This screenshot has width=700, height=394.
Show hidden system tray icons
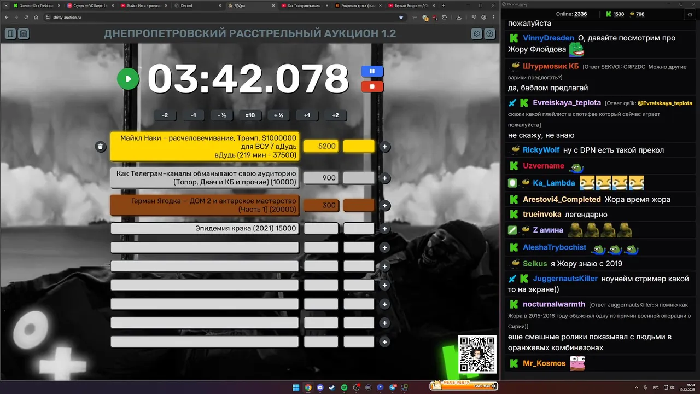click(637, 387)
